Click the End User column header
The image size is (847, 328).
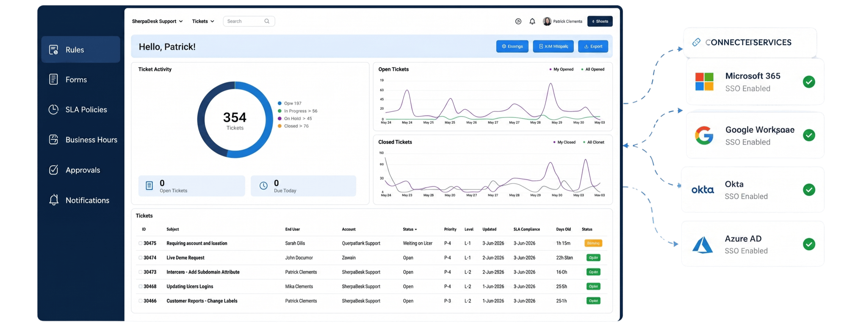[x=293, y=230]
